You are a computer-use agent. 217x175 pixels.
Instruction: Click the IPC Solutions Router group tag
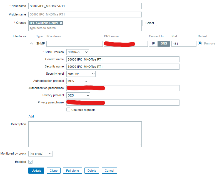tap(46, 23)
